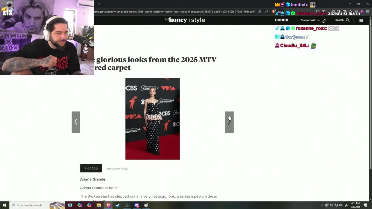Click the Ariana Grande is here!! line
The image size is (372, 209).
[99, 188]
